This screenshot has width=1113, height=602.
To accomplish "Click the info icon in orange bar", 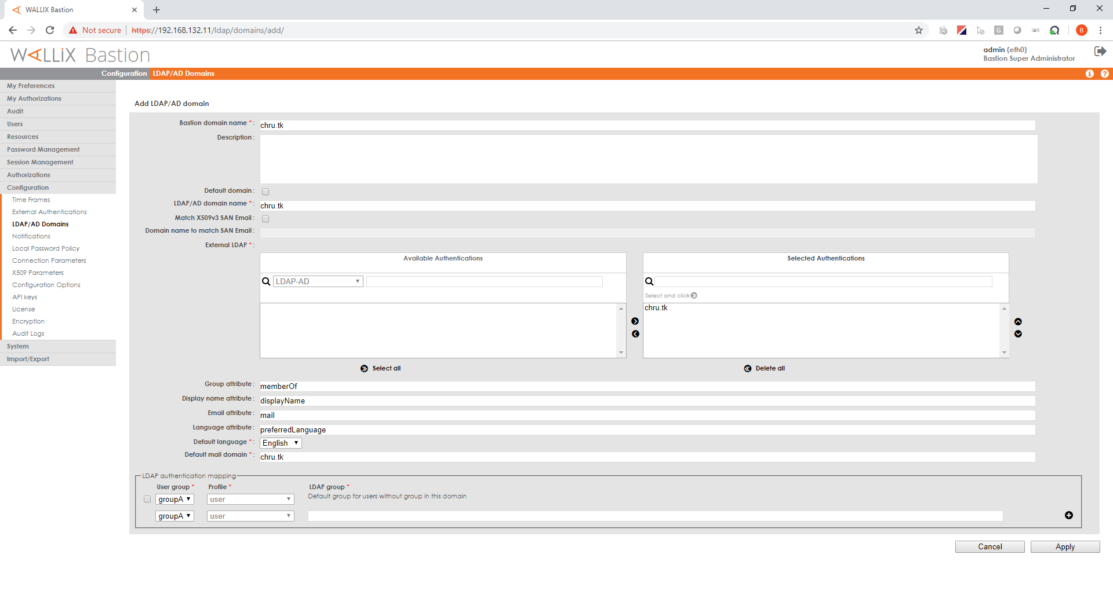I will point(1089,74).
